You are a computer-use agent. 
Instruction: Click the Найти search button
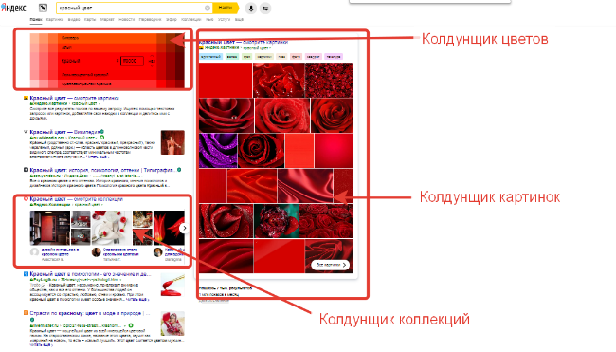[x=226, y=8]
